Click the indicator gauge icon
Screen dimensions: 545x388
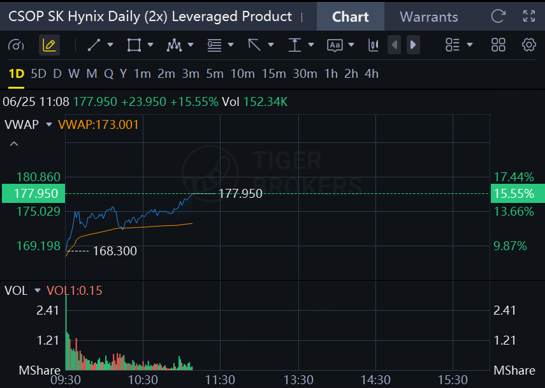pyautogui.click(x=16, y=45)
